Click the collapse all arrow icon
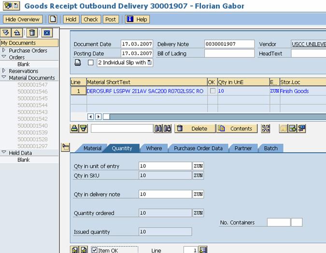This screenshot has height=253, width=326. [17, 33]
